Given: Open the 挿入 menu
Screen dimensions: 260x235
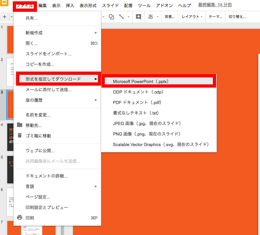Looking at the screenshot, I should coord(70,6).
